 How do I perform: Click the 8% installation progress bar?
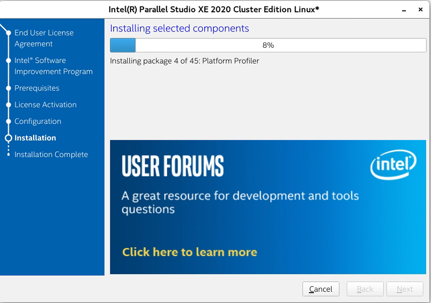(268, 45)
